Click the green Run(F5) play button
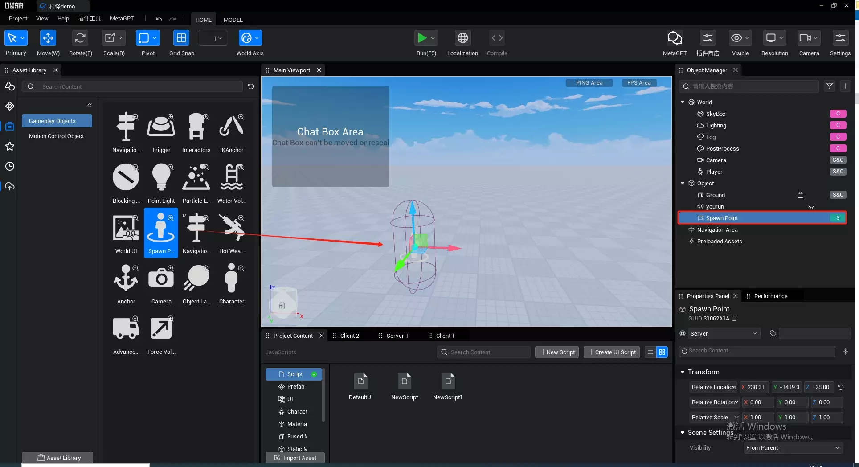Screen dimensions: 859x467 click(421, 38)
